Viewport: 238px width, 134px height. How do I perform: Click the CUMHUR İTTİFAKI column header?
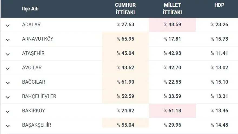click(125, 9)
